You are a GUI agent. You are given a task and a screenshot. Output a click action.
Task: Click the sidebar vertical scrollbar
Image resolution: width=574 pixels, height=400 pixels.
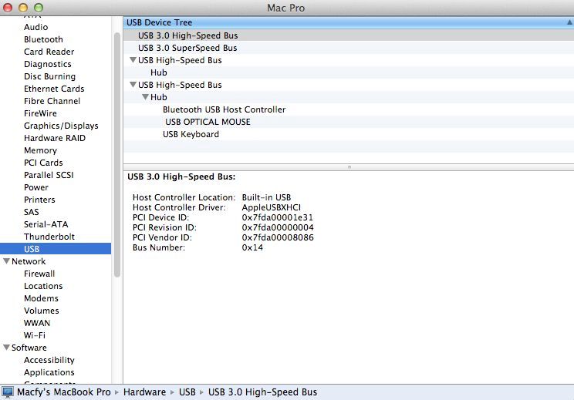117,155
